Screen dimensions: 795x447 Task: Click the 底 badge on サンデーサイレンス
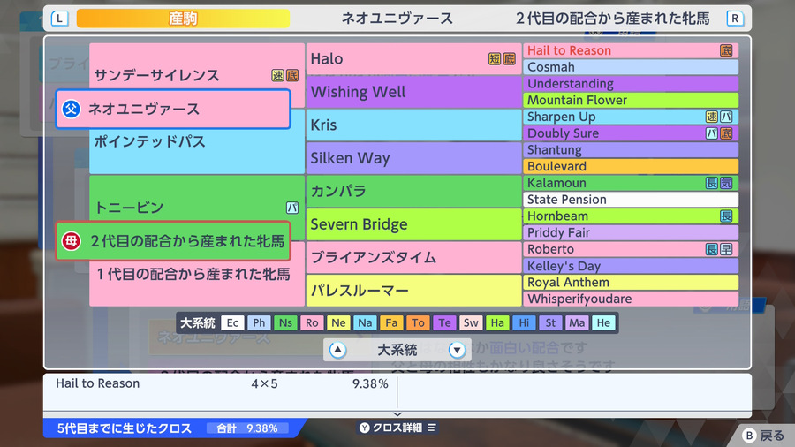click(x=292, y=75)
